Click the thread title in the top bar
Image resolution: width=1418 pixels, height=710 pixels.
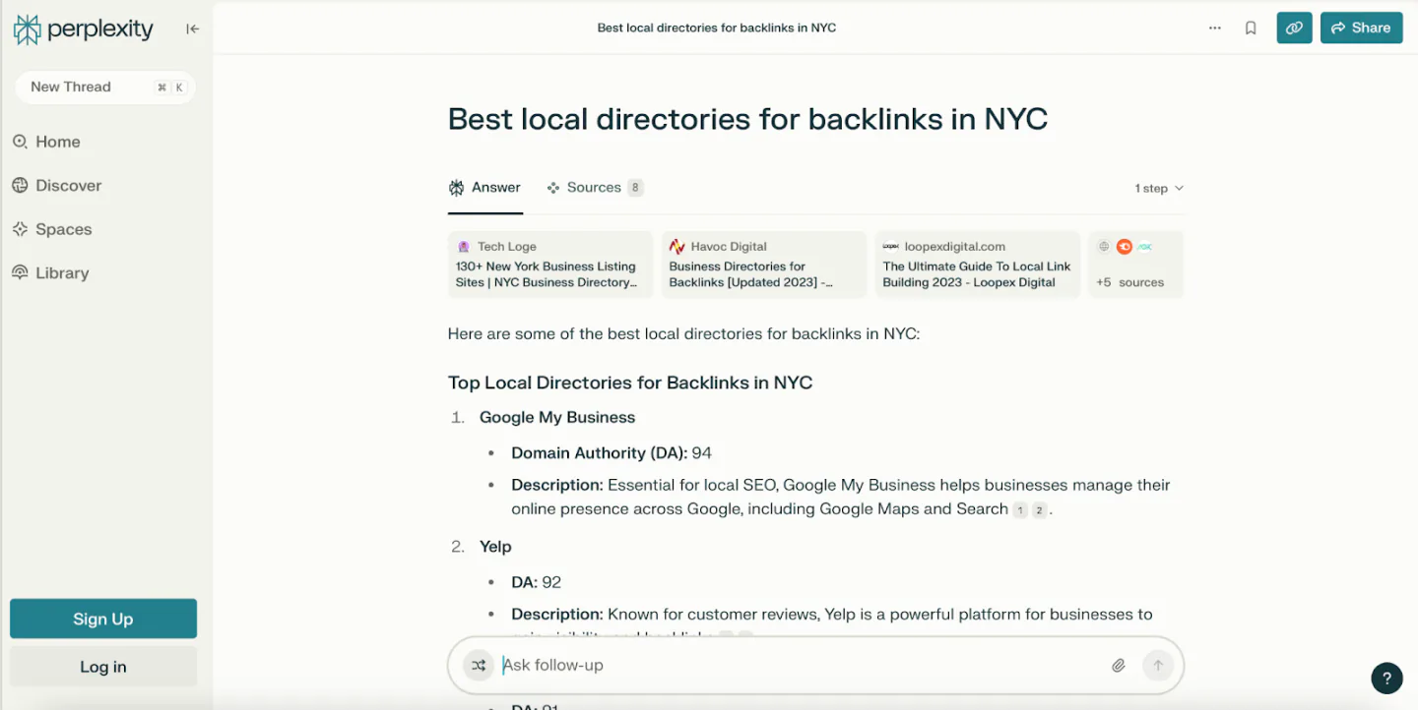(717, 28)
